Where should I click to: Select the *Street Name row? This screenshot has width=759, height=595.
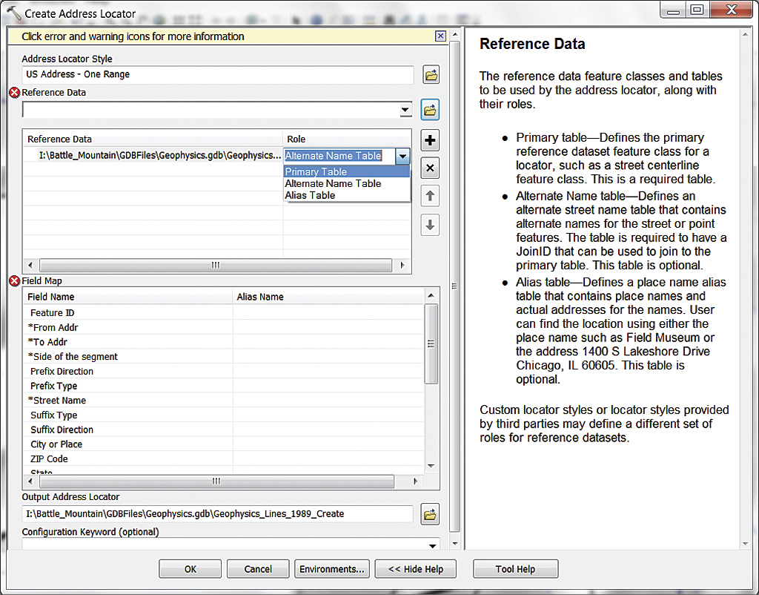coord(224,400)
